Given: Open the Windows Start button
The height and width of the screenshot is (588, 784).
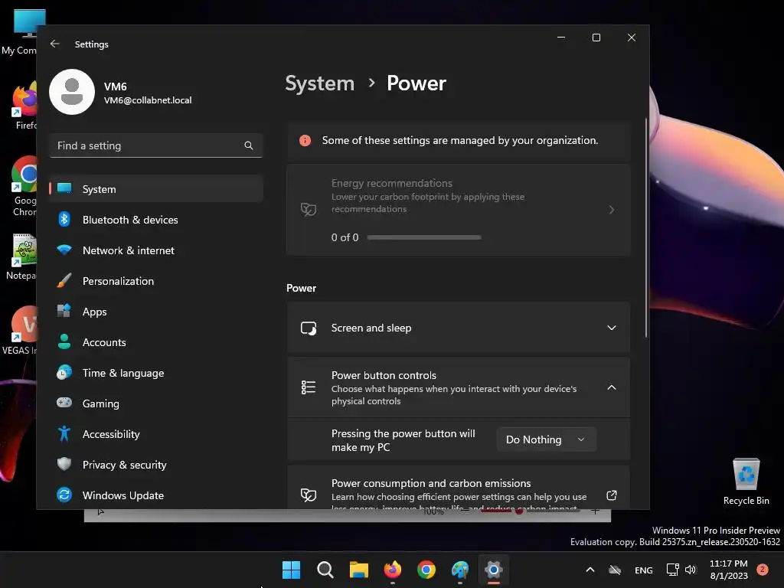Looking at the screenshot, I should click(x=291, y=570).
